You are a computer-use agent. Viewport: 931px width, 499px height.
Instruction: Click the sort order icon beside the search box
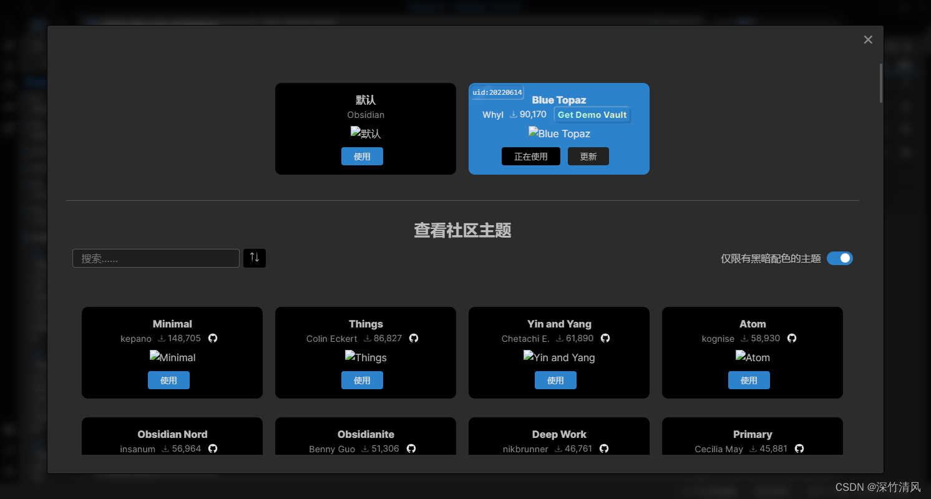point(254,258)
